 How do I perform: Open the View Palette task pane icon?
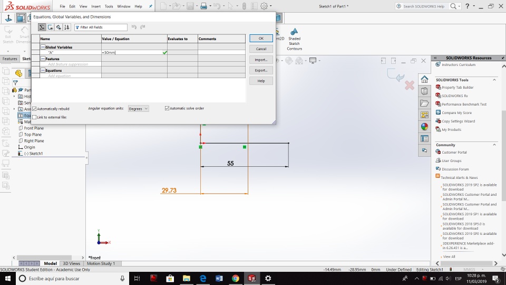[x=424, y=115]
